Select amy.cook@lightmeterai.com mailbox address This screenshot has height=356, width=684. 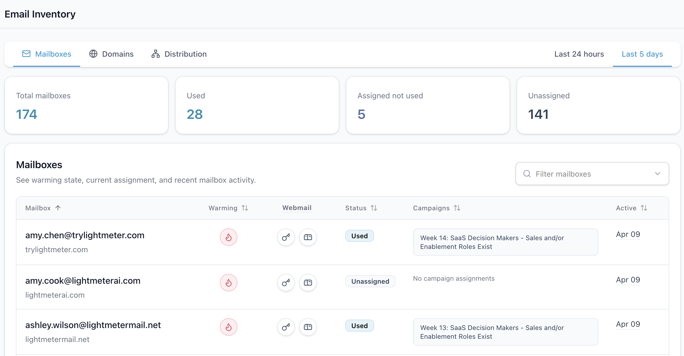83,281
